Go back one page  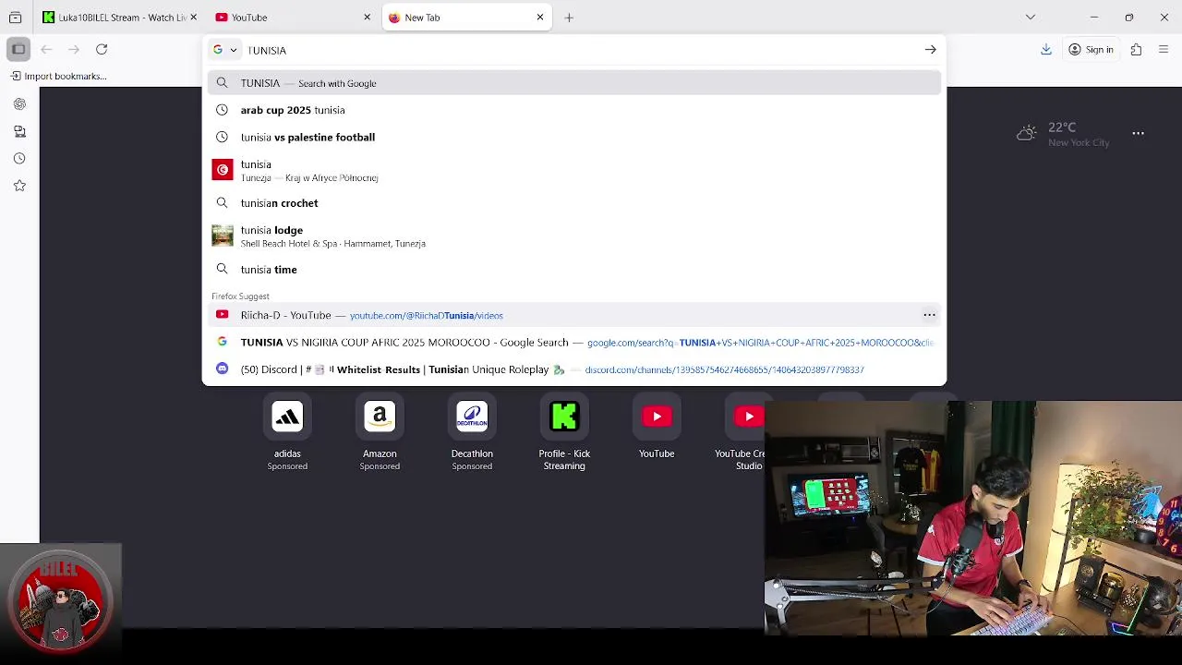point(46,50)
